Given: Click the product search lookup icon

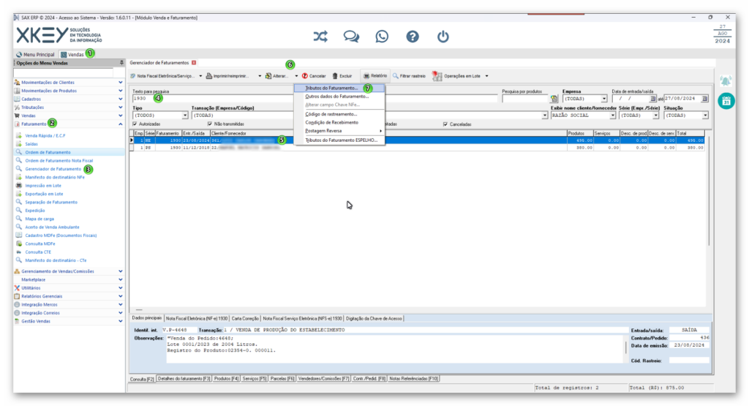Looking at the screenshot, I should point(554,99).
